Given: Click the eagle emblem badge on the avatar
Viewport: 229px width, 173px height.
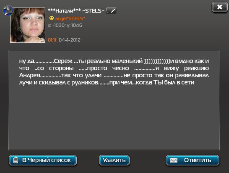Looking at the screenshot, I should click(8, 10).
